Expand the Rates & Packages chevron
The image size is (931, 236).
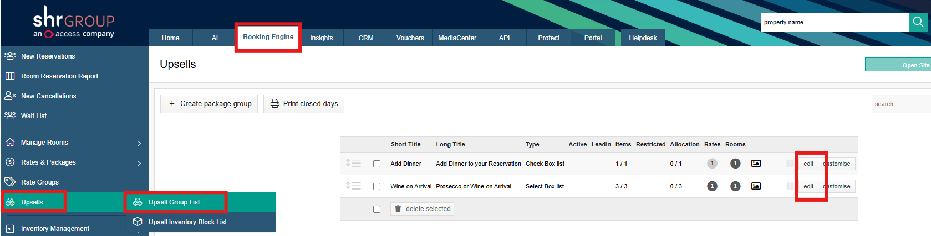(139, 163)
